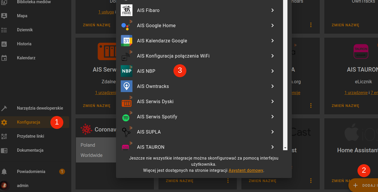Click the TAURON eLicznik logo on card
378x192 pixels.
point(361,51)
